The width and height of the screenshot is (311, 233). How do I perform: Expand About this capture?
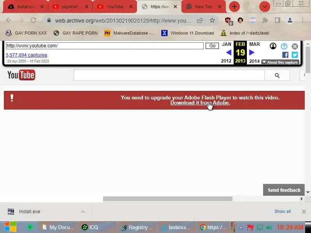pyautogui.click(x=280, y=63)
